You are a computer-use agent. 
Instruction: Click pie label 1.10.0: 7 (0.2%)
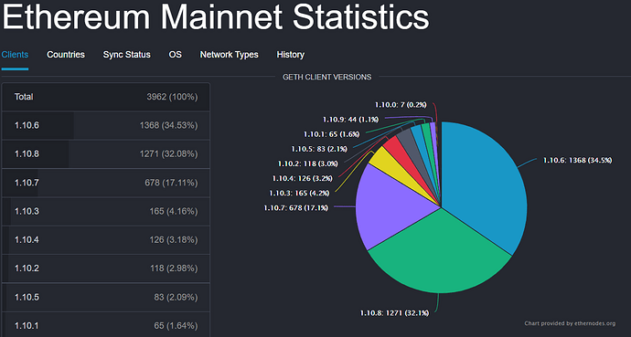401,105
